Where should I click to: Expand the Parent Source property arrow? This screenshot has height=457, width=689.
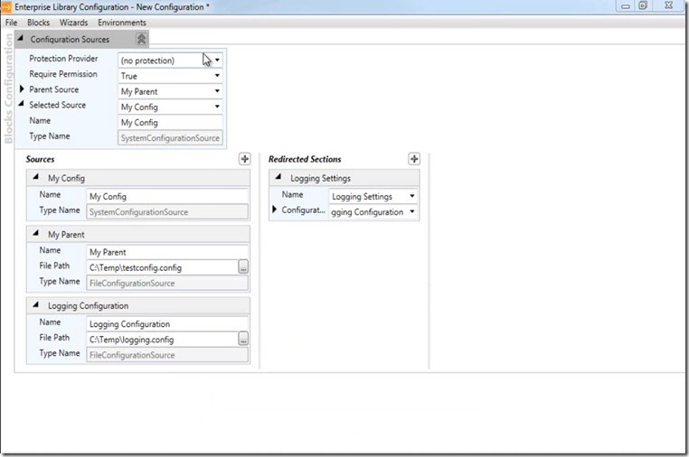coord(22,89)
